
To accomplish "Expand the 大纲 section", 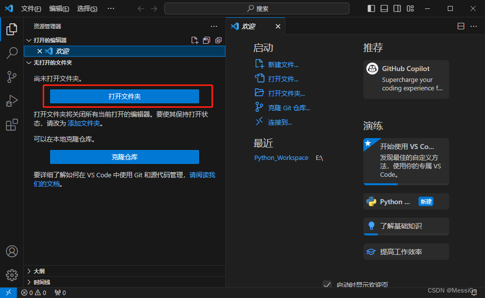I will [x=29, y=271].
